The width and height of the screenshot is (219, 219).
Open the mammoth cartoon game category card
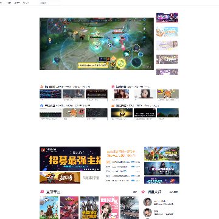(x=49, y=207)
